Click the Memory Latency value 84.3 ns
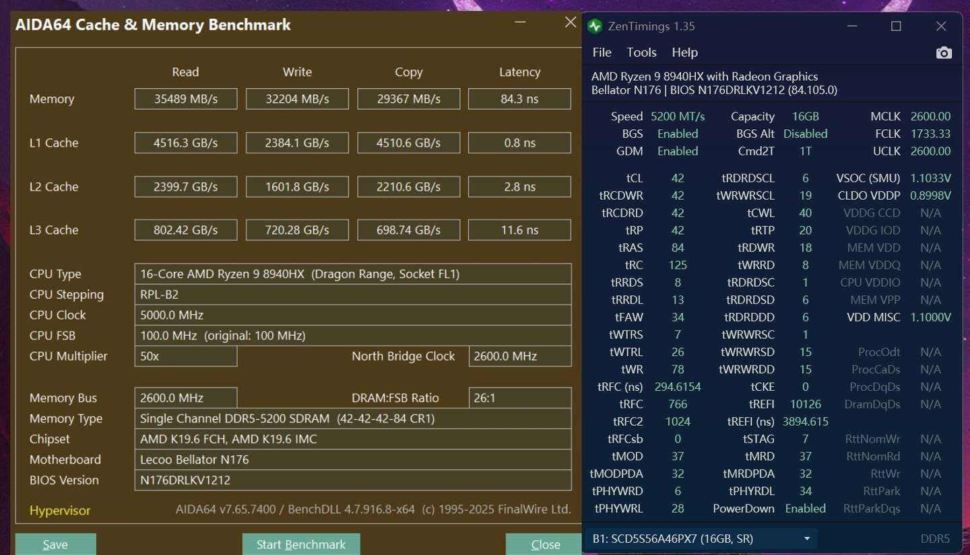 point(519,99)
